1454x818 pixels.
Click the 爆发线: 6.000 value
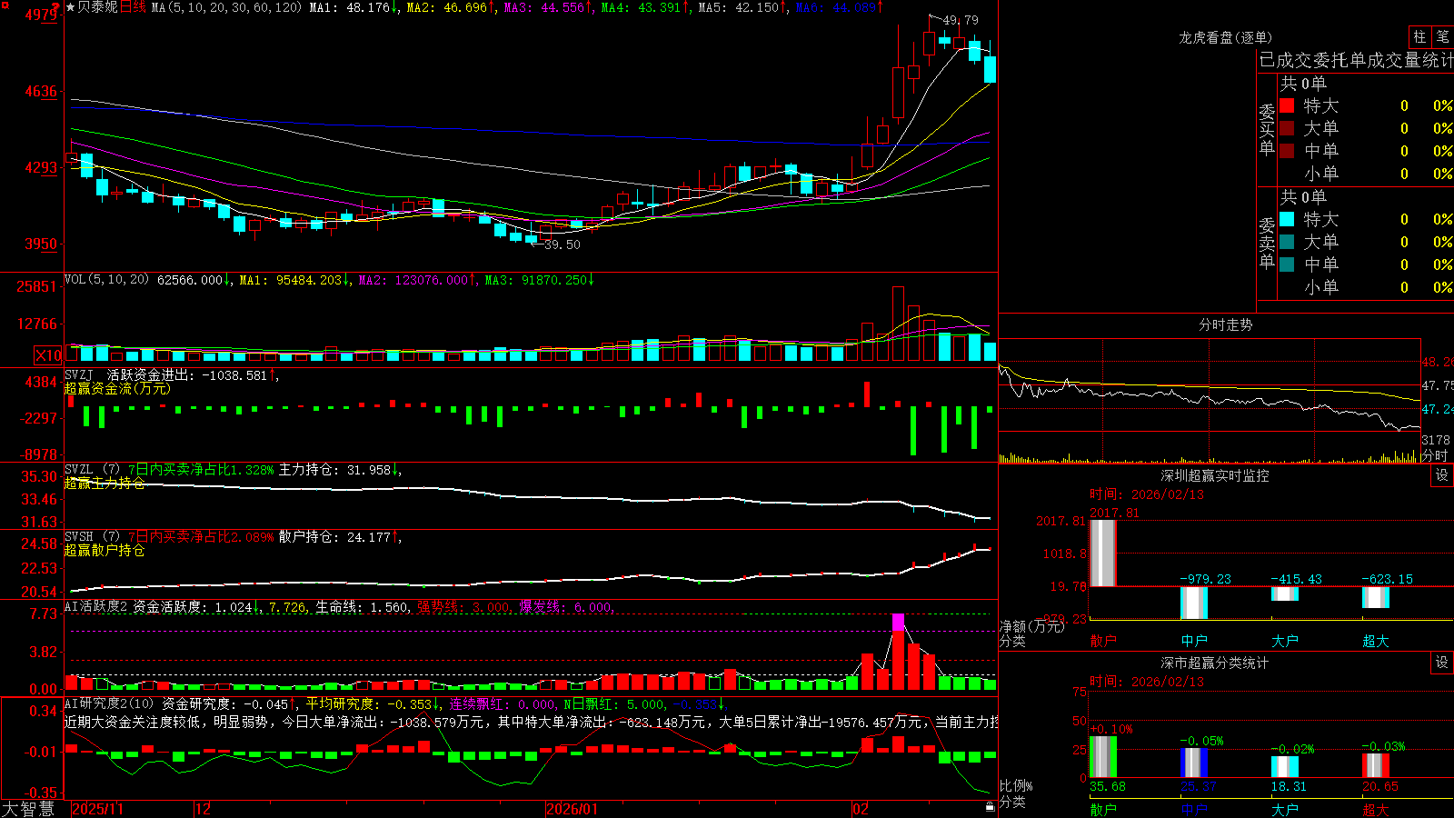point(567,606)
